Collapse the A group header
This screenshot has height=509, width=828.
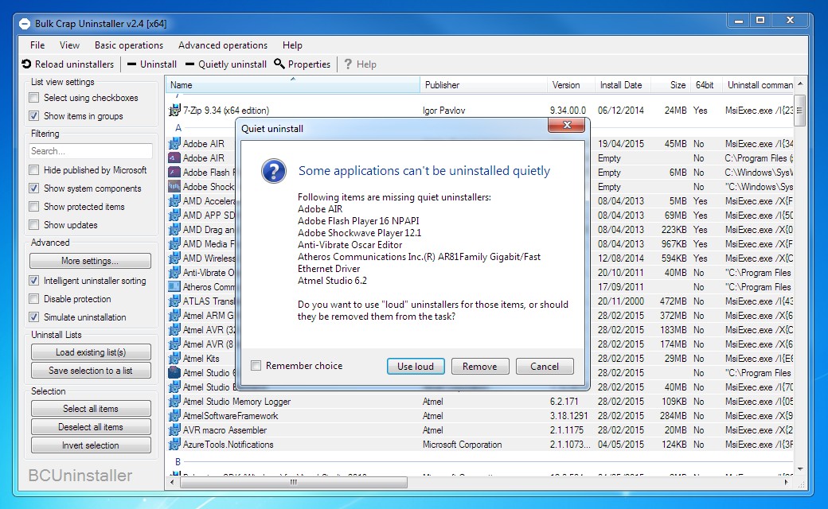coord(178,127)
